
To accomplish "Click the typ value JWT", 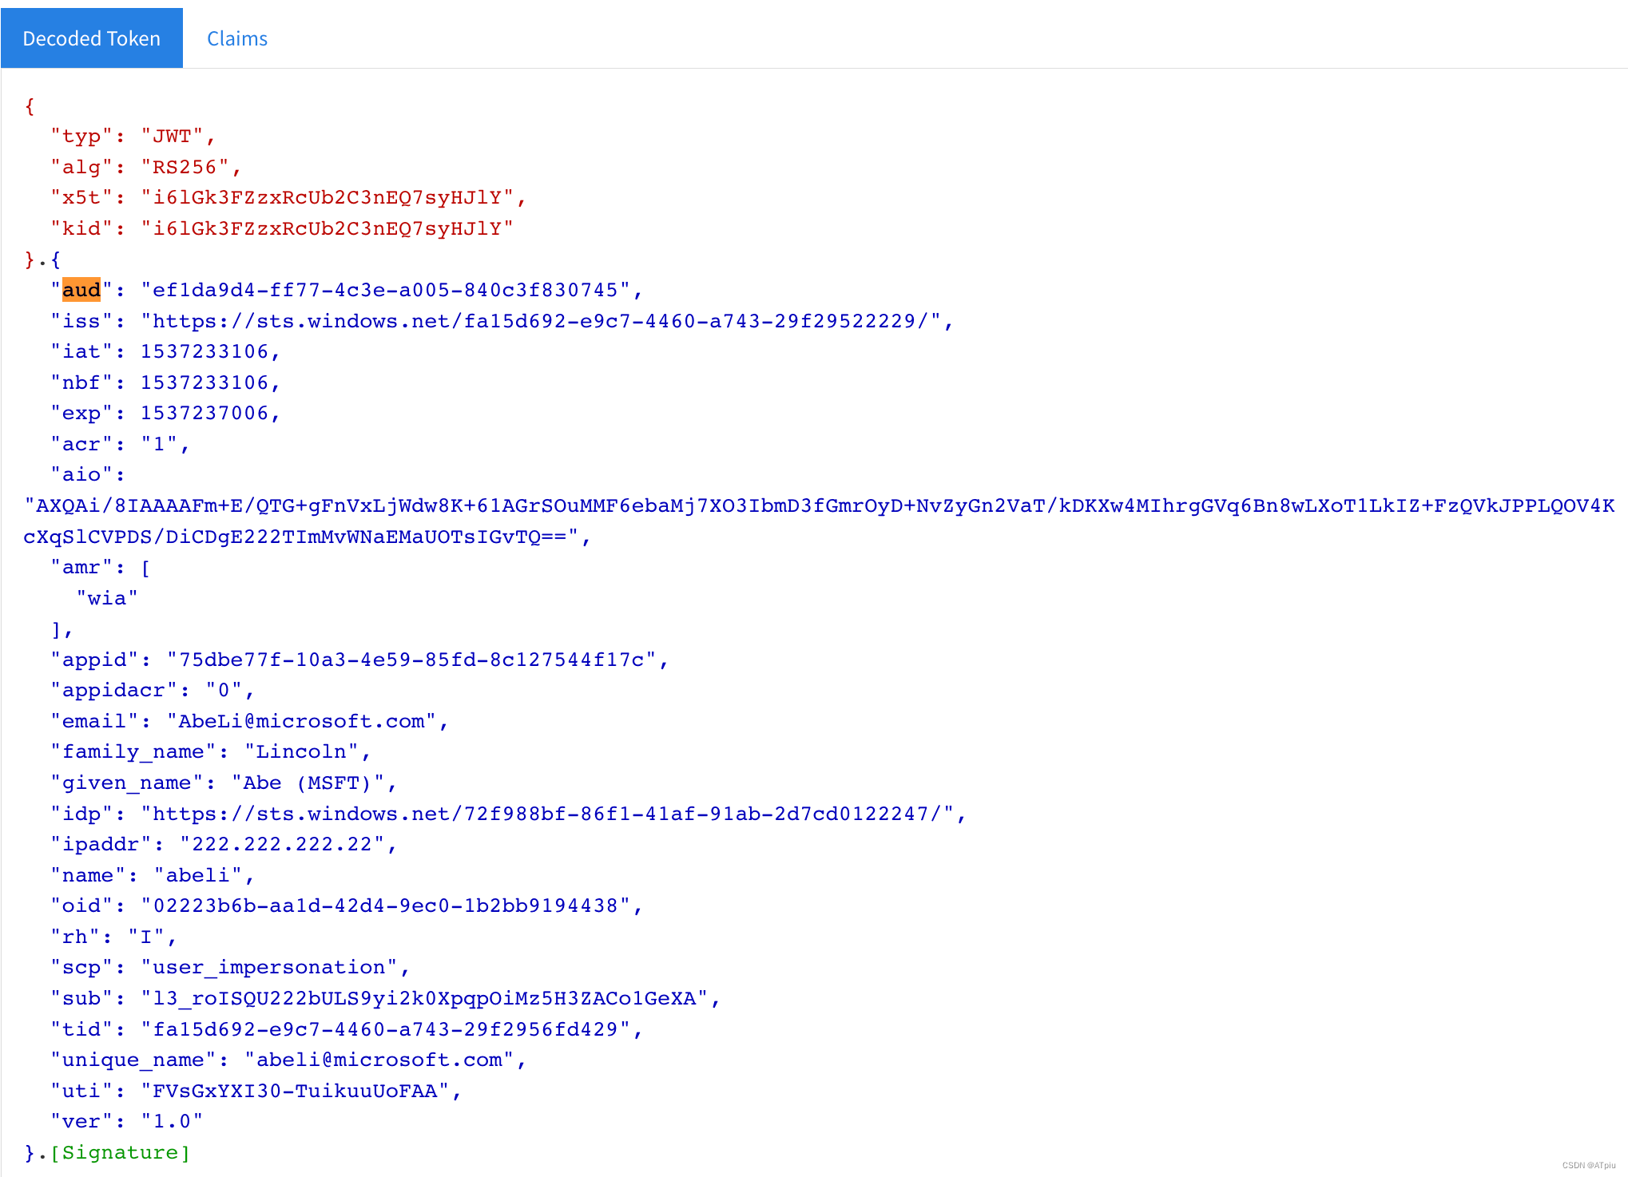I will pos(172,136).
